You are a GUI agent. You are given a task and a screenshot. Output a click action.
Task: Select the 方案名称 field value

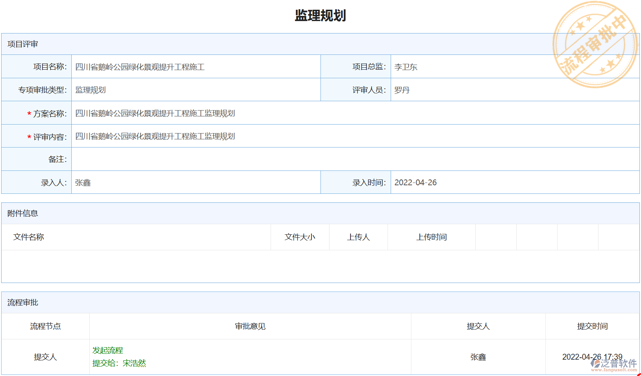[x=155, y=113]
